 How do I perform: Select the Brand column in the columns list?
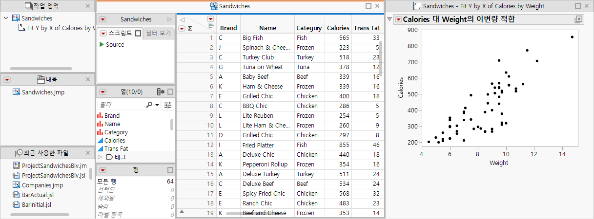click(x=112, y=116)
